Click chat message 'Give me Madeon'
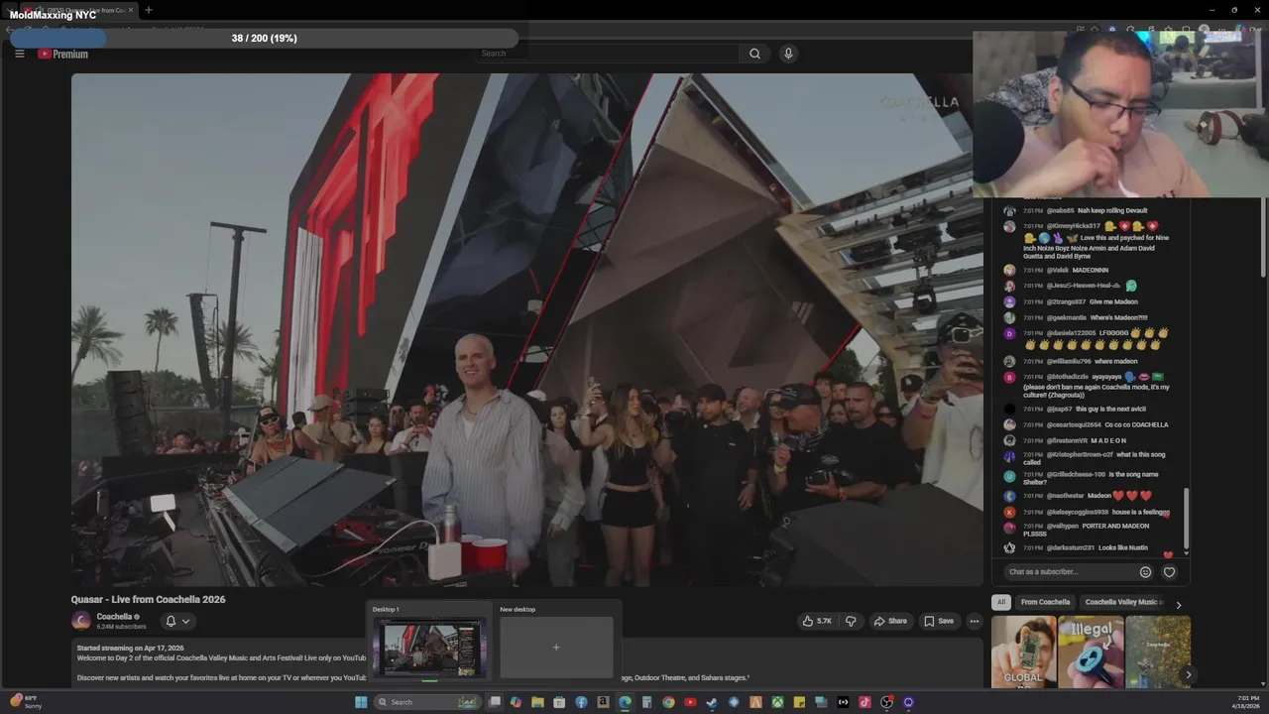This screenshot has height=714, width=1269. pos(1113,301)
